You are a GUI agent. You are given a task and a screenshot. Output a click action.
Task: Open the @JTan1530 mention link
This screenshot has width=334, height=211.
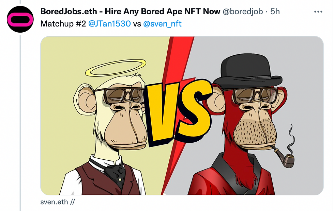coord(109,24)
